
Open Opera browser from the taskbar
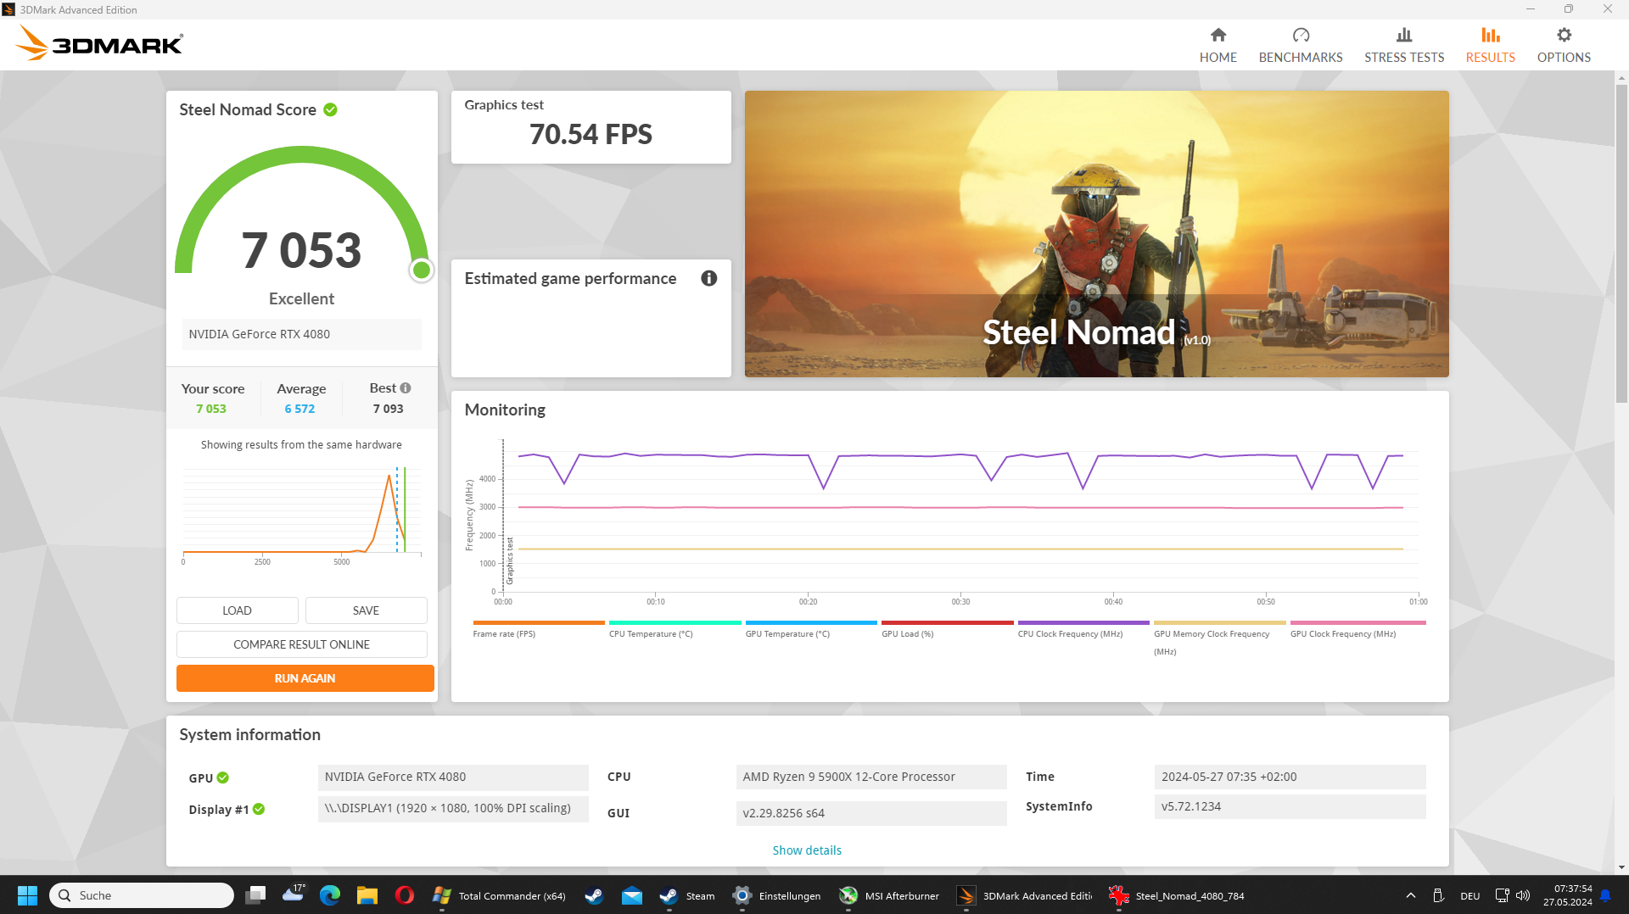click(x=405, y=895)
